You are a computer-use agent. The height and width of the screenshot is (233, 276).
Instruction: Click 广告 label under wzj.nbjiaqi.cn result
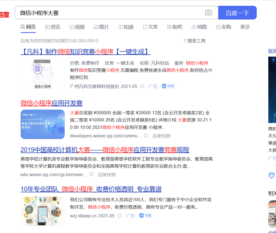(130, 216)
